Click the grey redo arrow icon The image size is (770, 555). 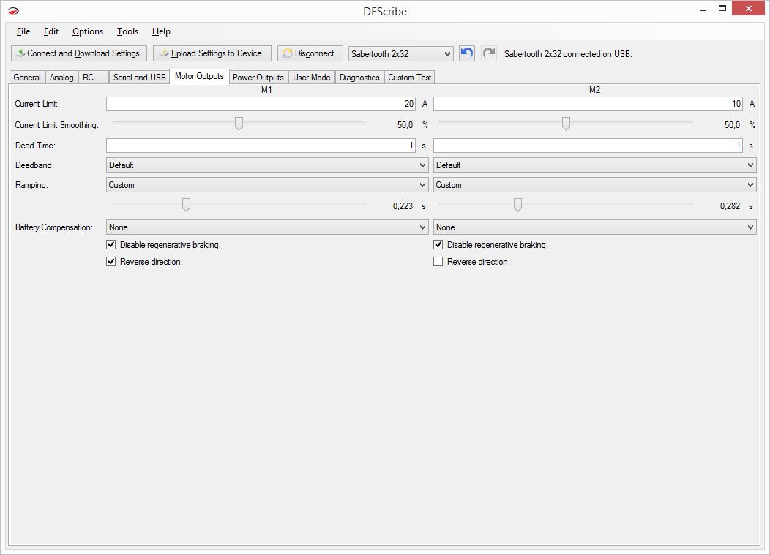tap(489, 53)
